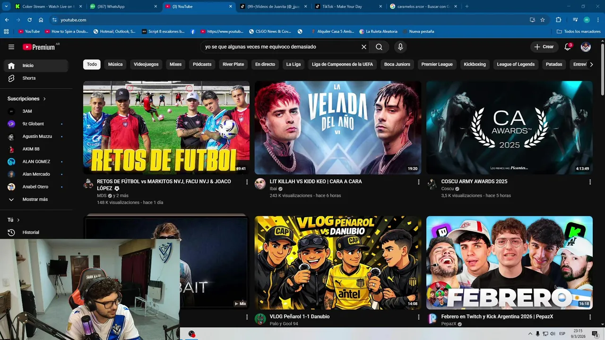Select the League of Legends chip
Image resolution: width=605 pixels, height=340 pixels.
(x=516, y=64)
